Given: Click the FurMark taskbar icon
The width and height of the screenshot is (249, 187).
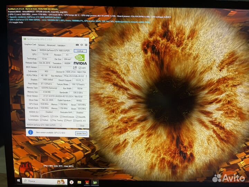Looking at the screenshot, I should pyautogui.click(x=87, y=181).
